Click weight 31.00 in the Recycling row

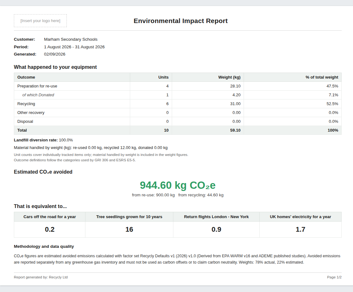pos(235,104)
